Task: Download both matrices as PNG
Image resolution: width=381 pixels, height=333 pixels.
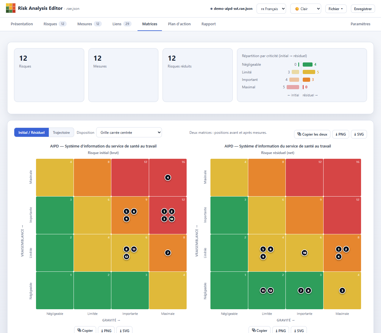Action: (x=341, y=134)
